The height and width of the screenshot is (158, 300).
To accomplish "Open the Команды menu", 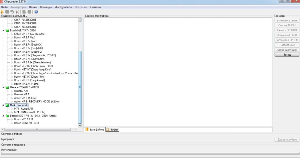I will [x=46, y=7].
